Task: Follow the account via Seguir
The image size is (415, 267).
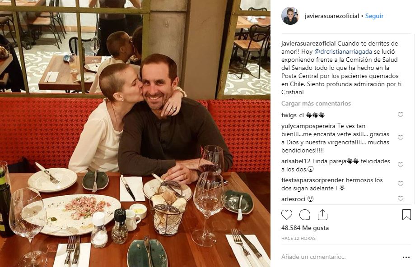Action: click(x=374, y=16)
